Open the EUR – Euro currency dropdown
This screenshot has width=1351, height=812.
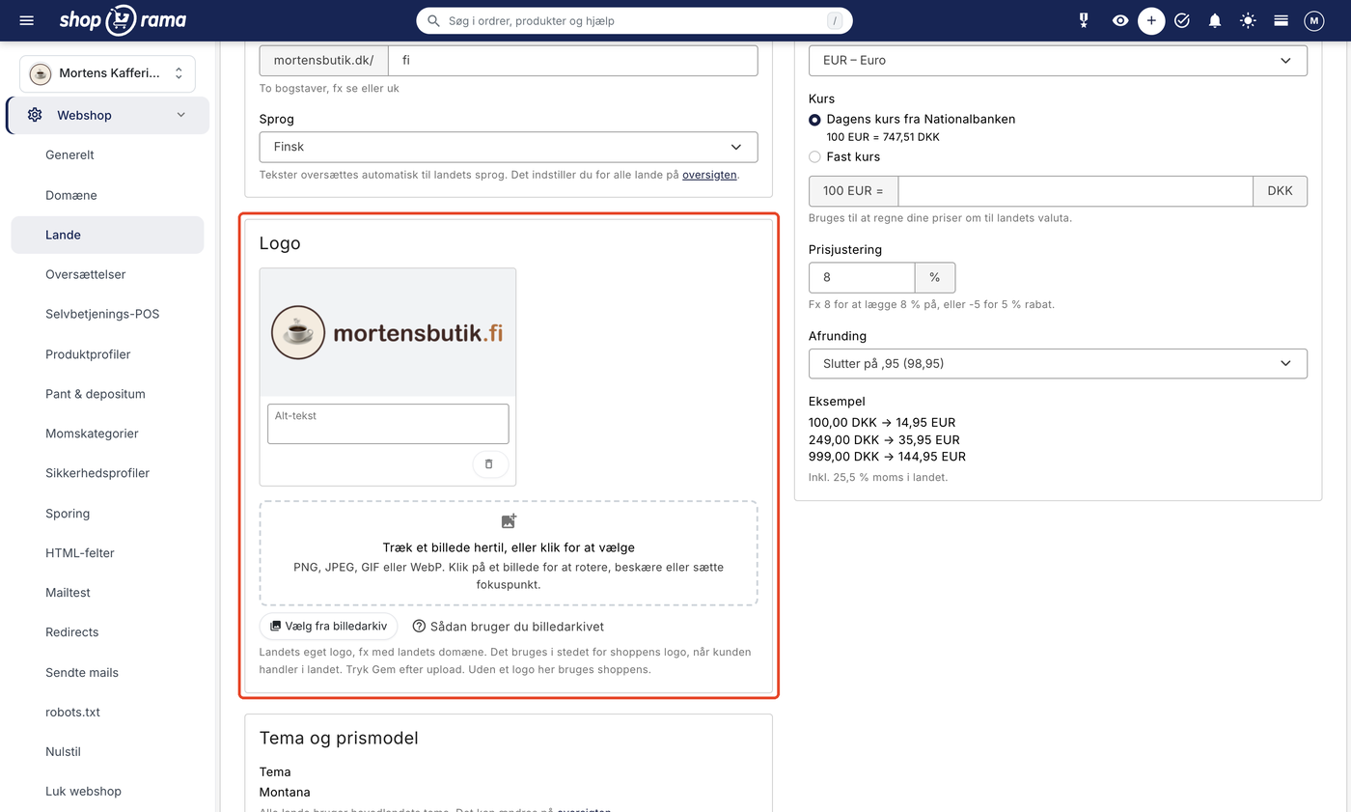(x=1058, y=60)
